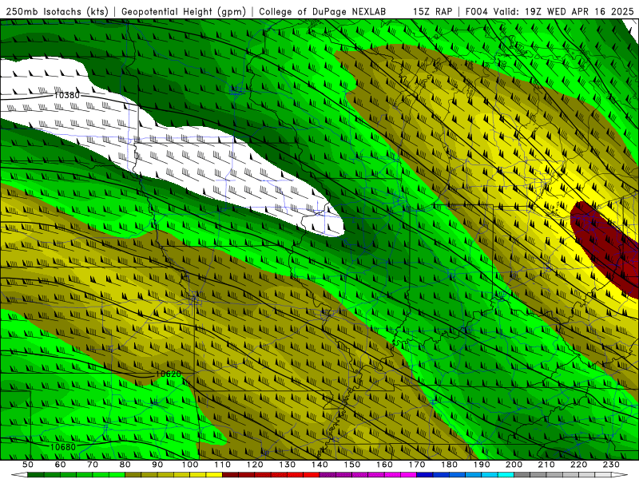Click the 120 value on the color scale

coord(255,465)
